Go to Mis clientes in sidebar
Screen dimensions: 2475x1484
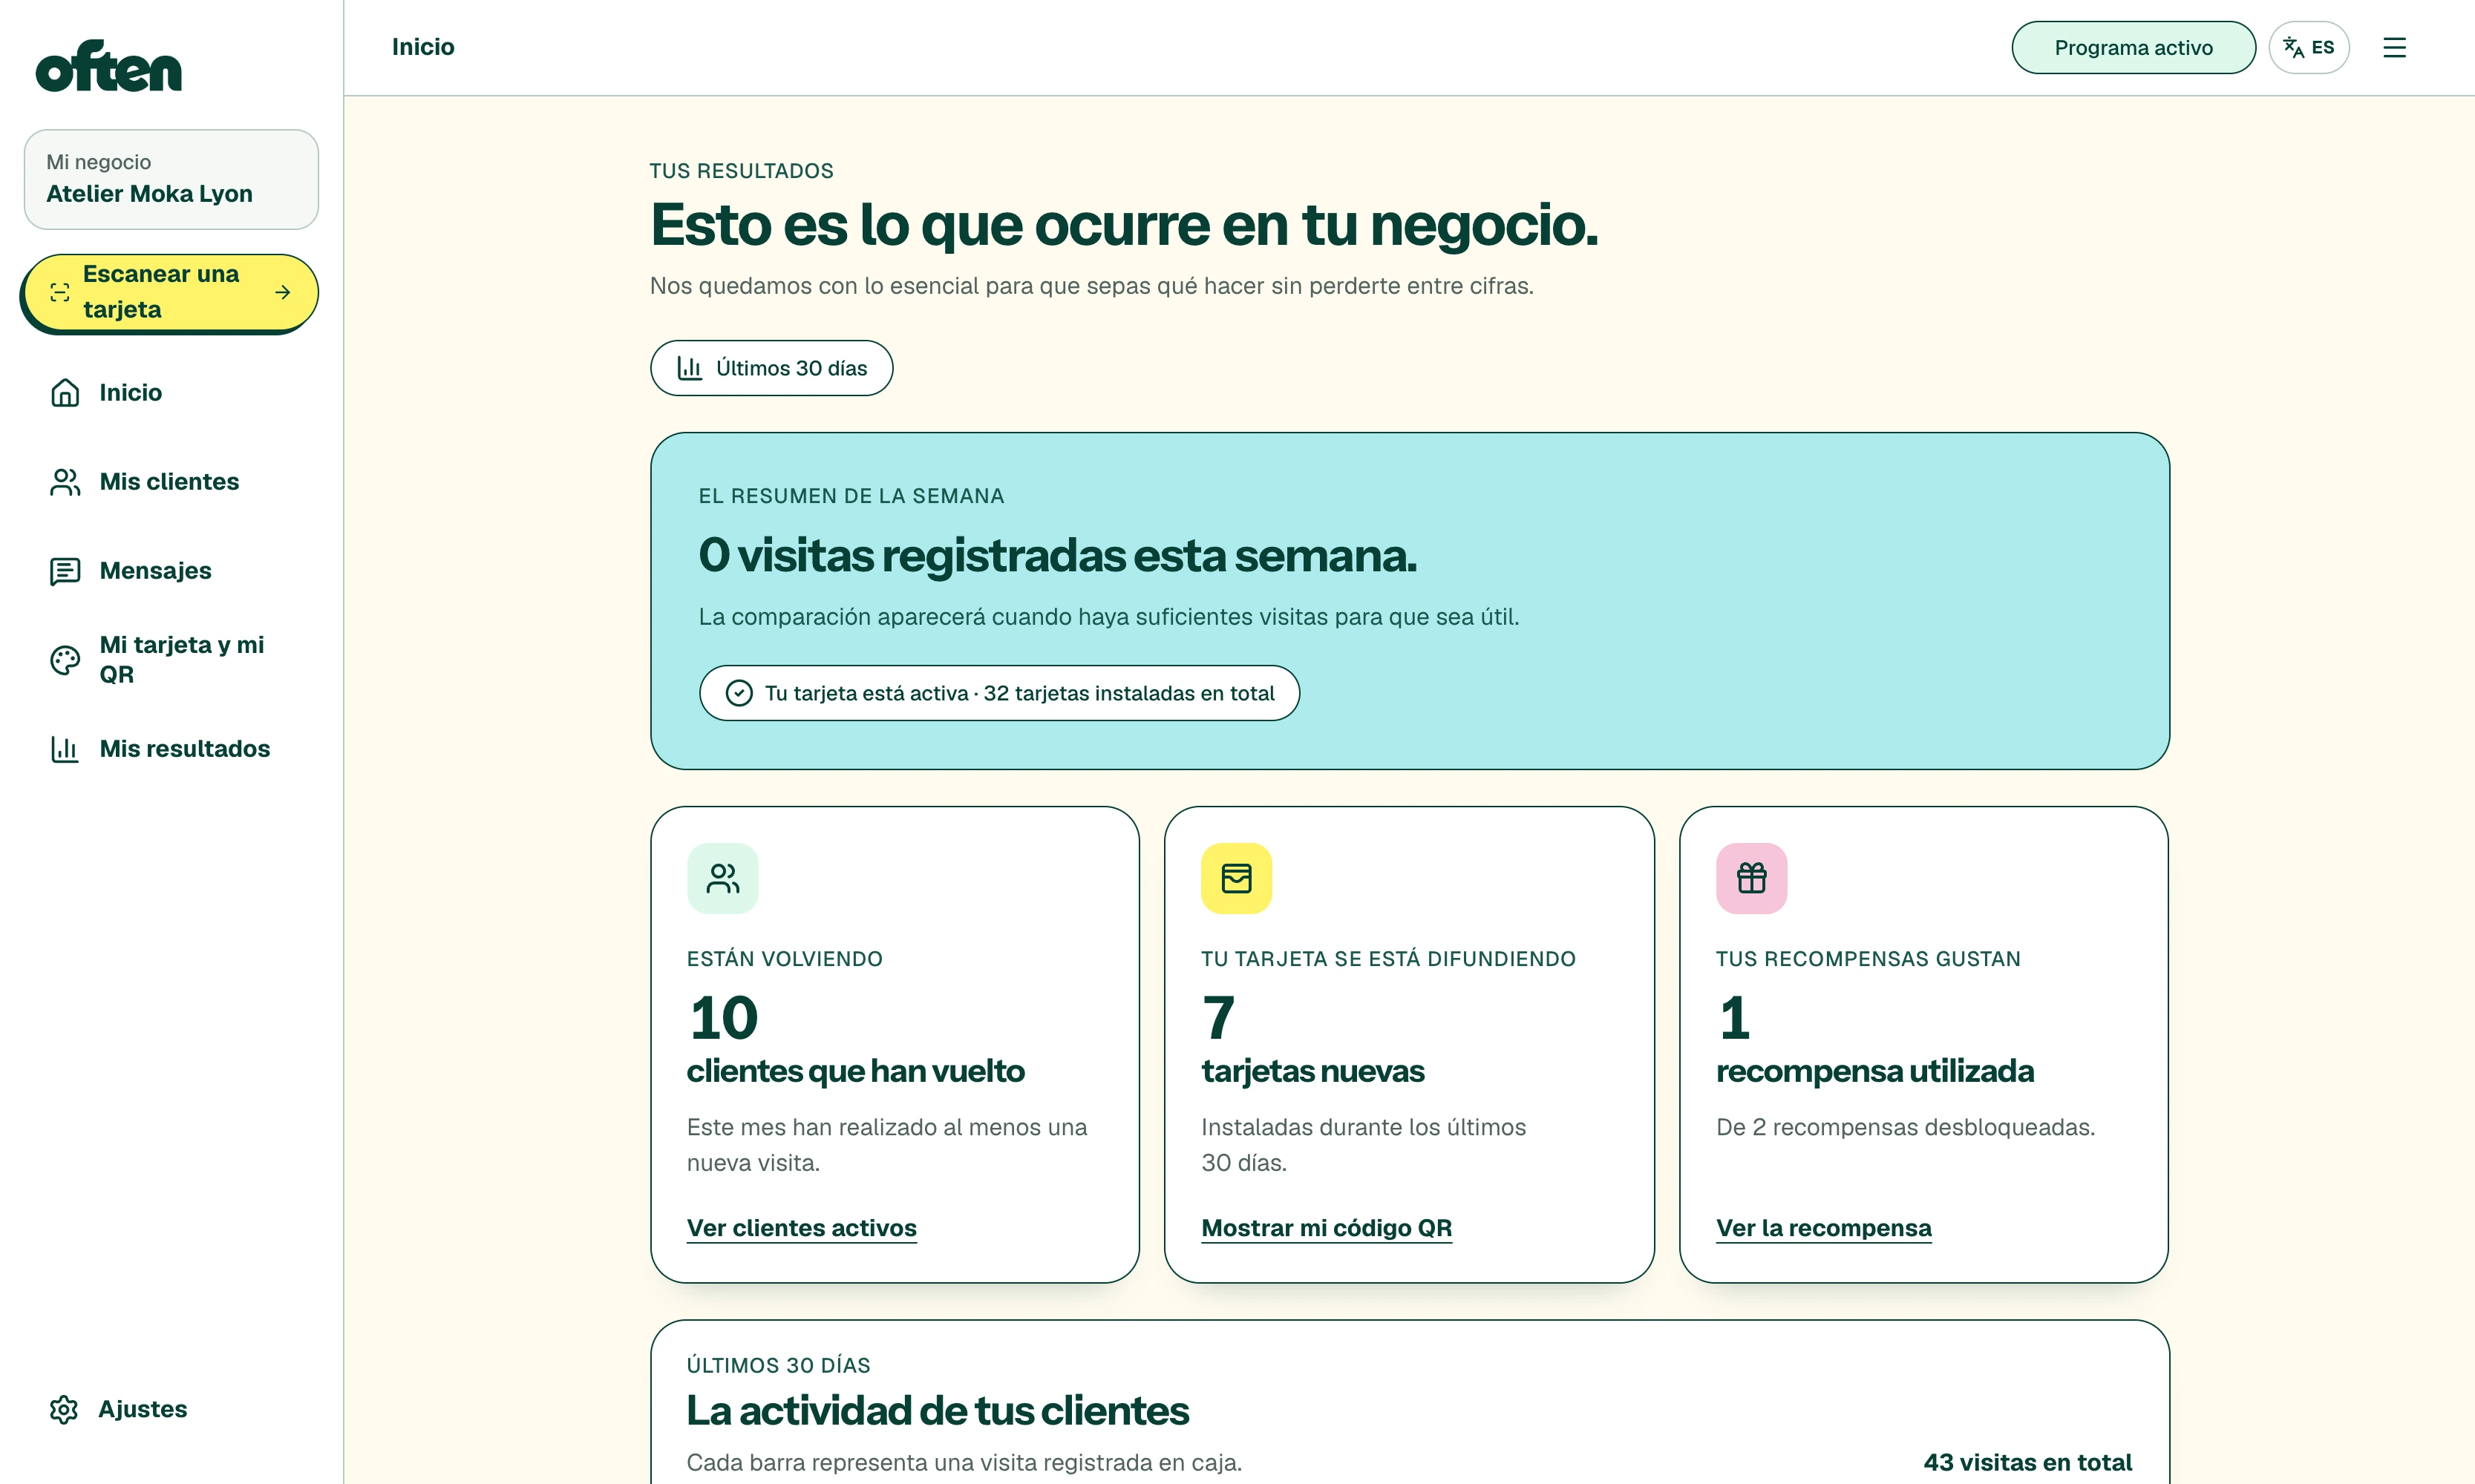[171, 482]
